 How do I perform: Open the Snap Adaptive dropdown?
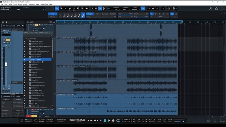click(135, 10)
